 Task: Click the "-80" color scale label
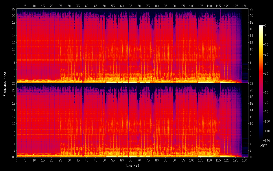coord(265,102)
